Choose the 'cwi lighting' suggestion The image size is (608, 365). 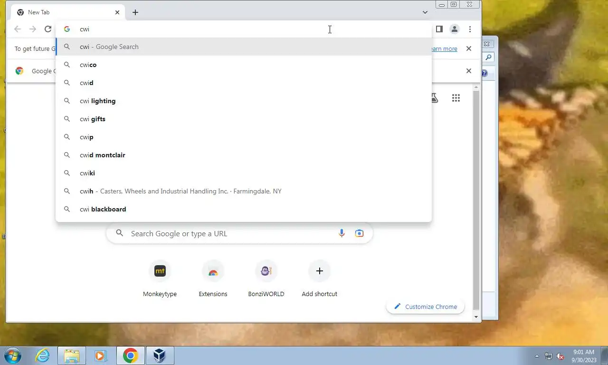(244, 101)
